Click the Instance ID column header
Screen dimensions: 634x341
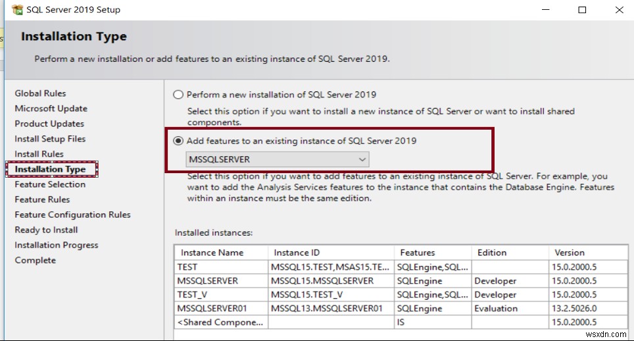[x=331, y=252]
